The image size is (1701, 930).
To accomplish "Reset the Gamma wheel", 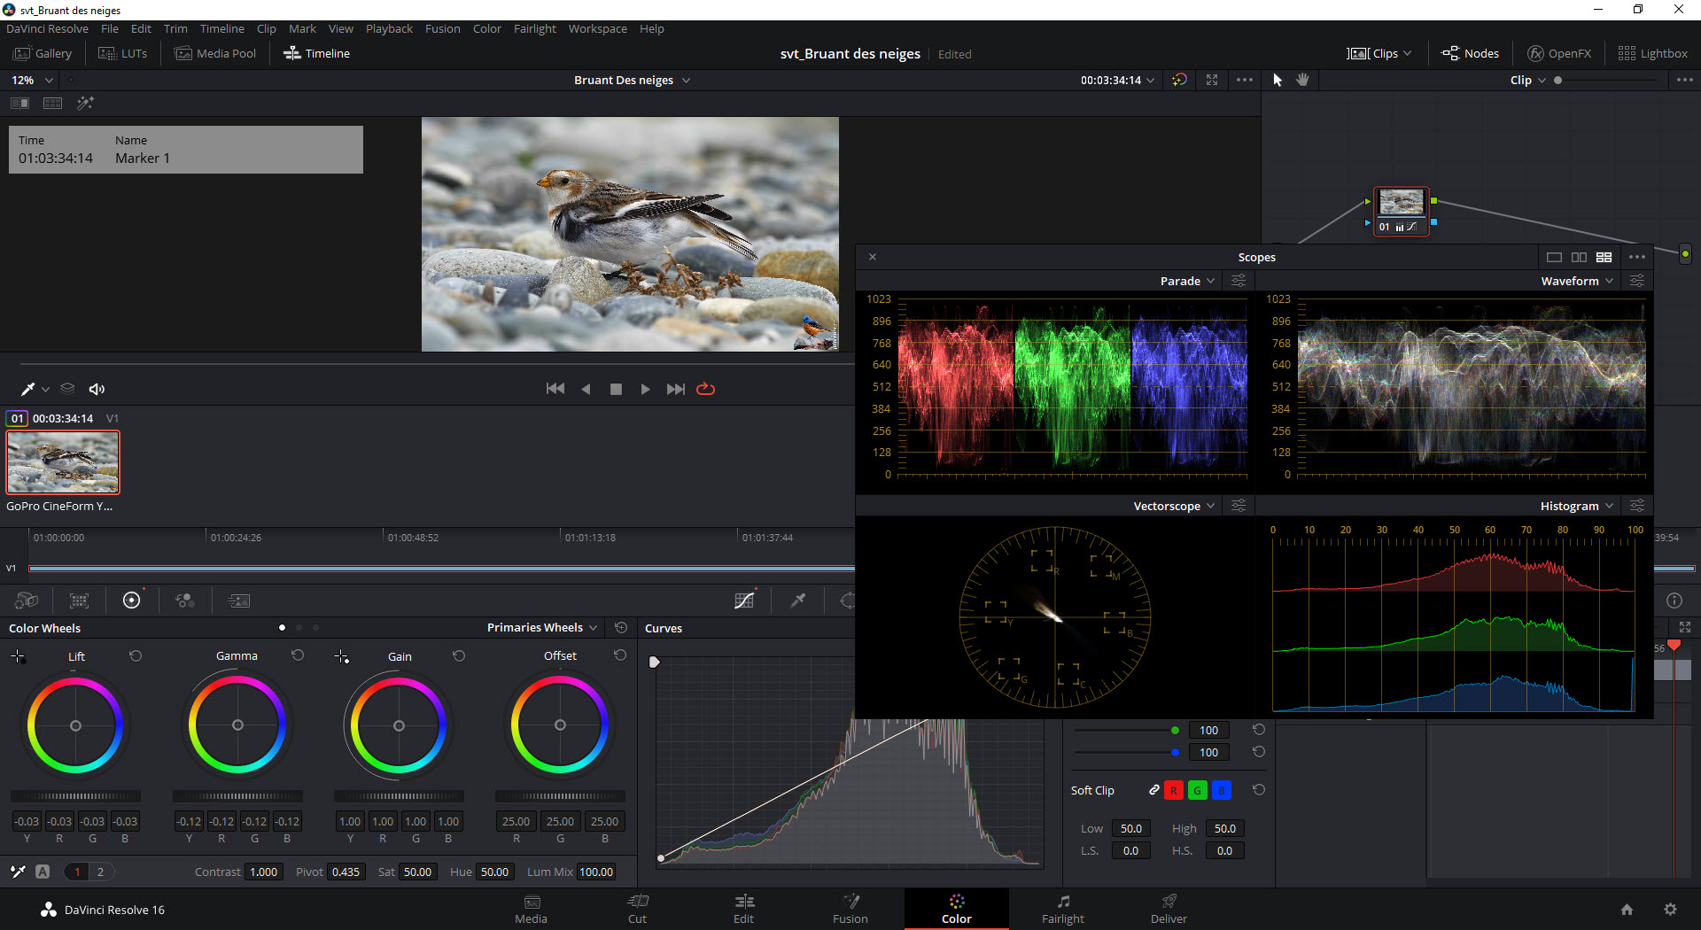I will click(298, 655).
